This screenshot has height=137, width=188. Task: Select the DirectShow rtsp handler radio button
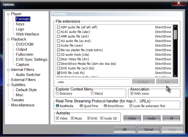click(105, 106)
